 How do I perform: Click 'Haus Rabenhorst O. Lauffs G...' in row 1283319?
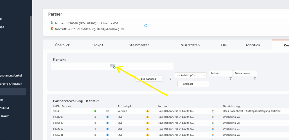click(176, 129)
